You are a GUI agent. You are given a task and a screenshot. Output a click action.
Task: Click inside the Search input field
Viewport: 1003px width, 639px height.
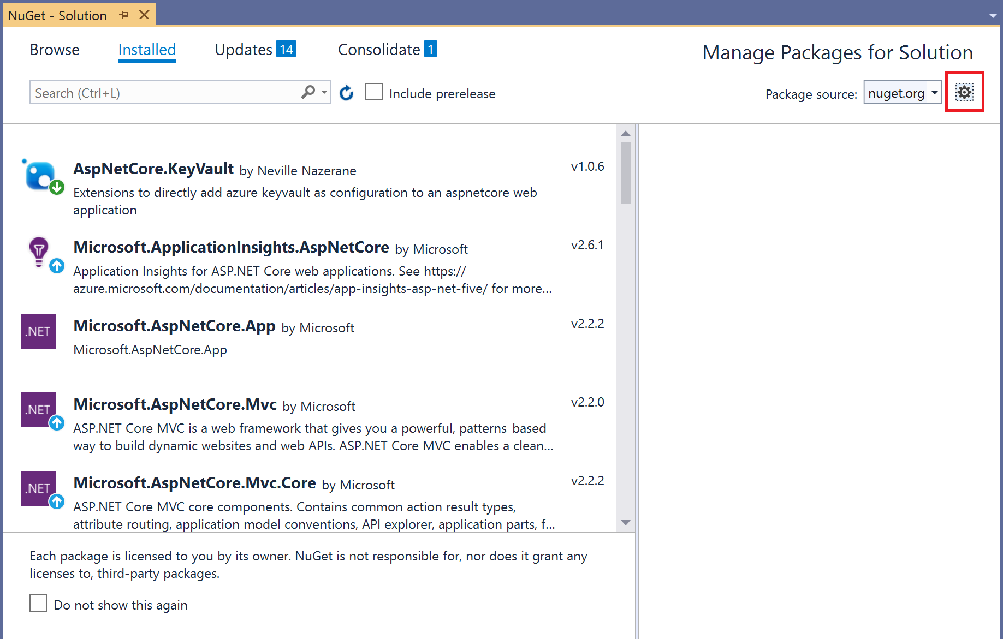(x=164, y=93)
